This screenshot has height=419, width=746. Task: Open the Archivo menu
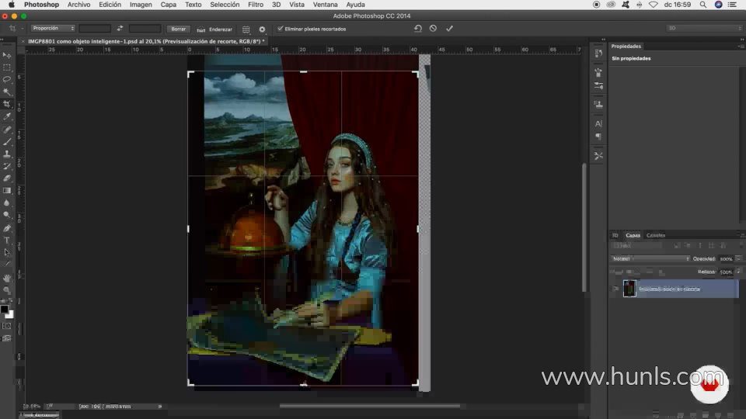pyautogui.click(x=78, y=5)
